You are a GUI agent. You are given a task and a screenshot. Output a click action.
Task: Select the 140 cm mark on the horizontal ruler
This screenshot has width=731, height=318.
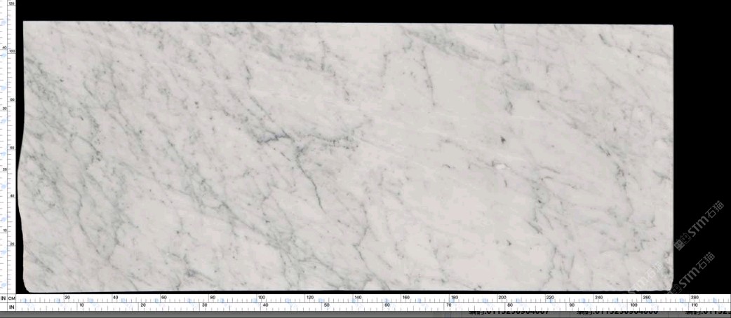(358, 297)
